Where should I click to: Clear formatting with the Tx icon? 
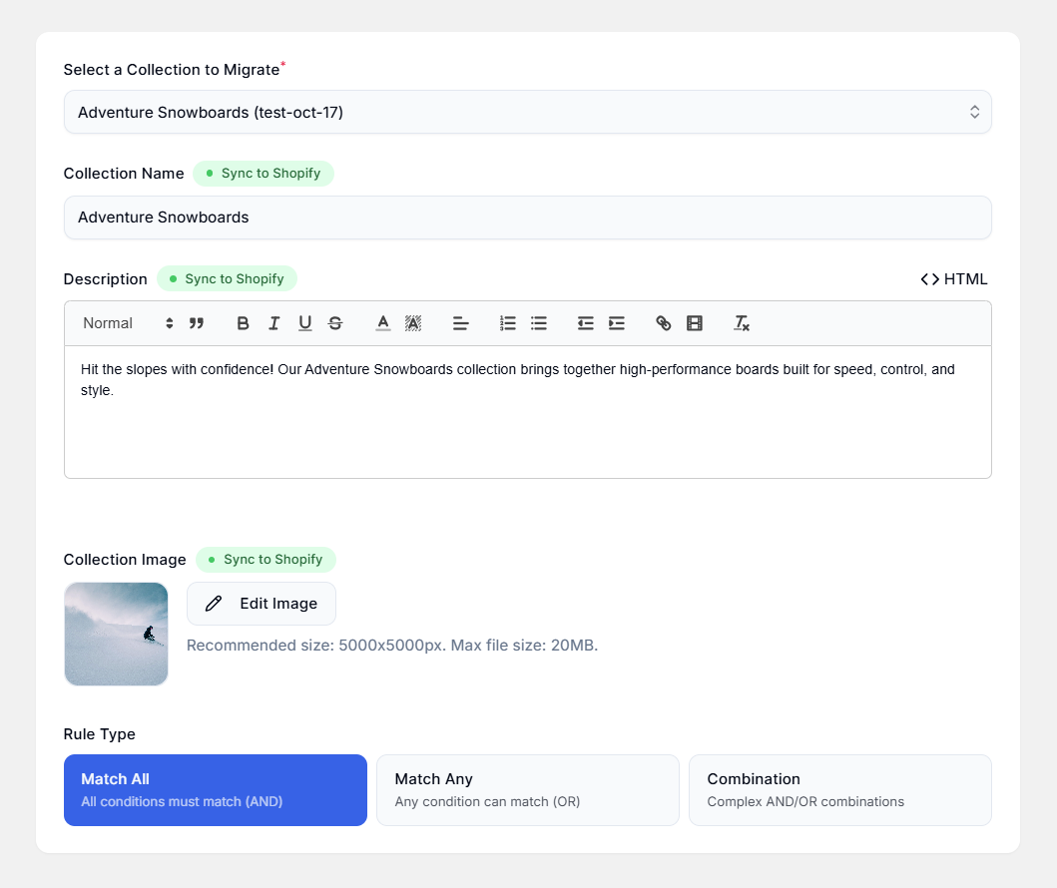click(742, 322)
